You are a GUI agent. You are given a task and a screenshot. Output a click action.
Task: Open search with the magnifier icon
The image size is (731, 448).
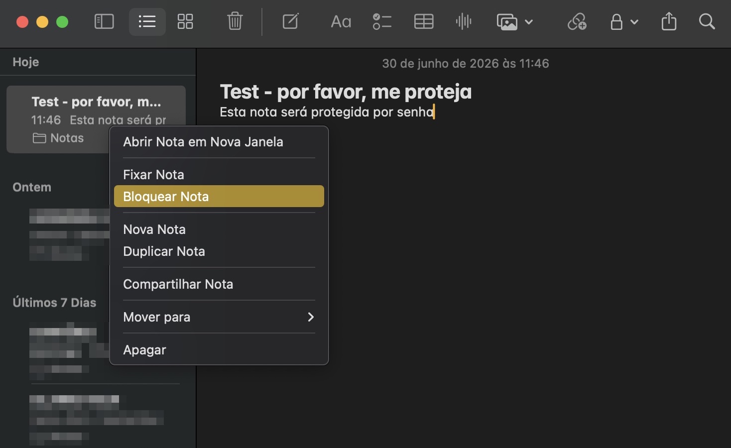(707, 21)
